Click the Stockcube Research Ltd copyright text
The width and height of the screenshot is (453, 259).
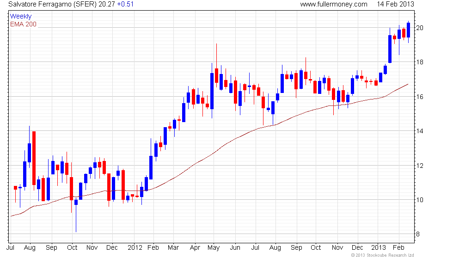(383, 255)
